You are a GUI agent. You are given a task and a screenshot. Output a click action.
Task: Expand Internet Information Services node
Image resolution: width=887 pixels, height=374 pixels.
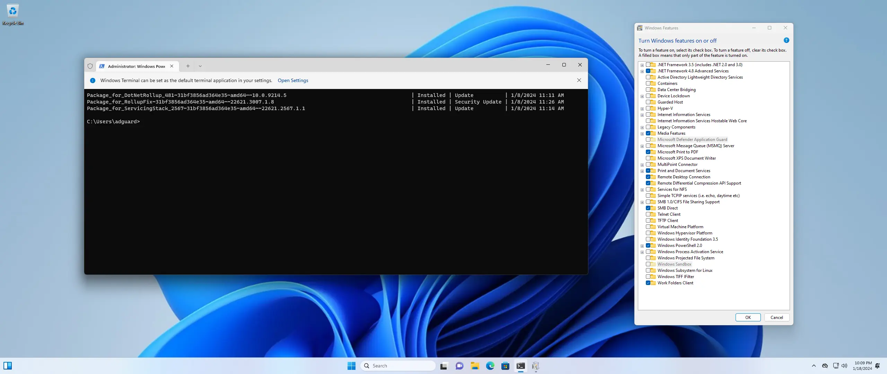pyautogui.click(x=642, y=115)
